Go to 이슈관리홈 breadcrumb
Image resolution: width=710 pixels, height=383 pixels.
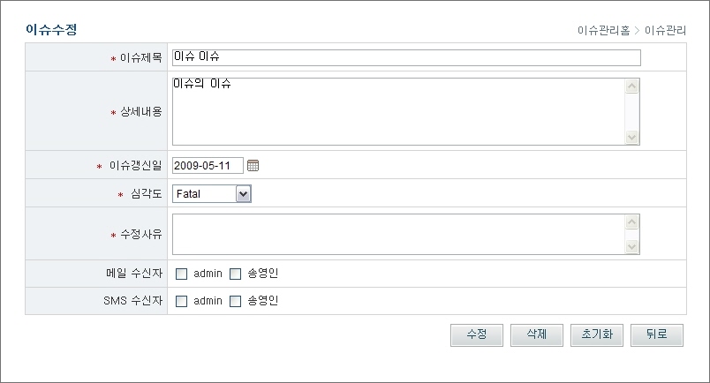tap(603, 30)
